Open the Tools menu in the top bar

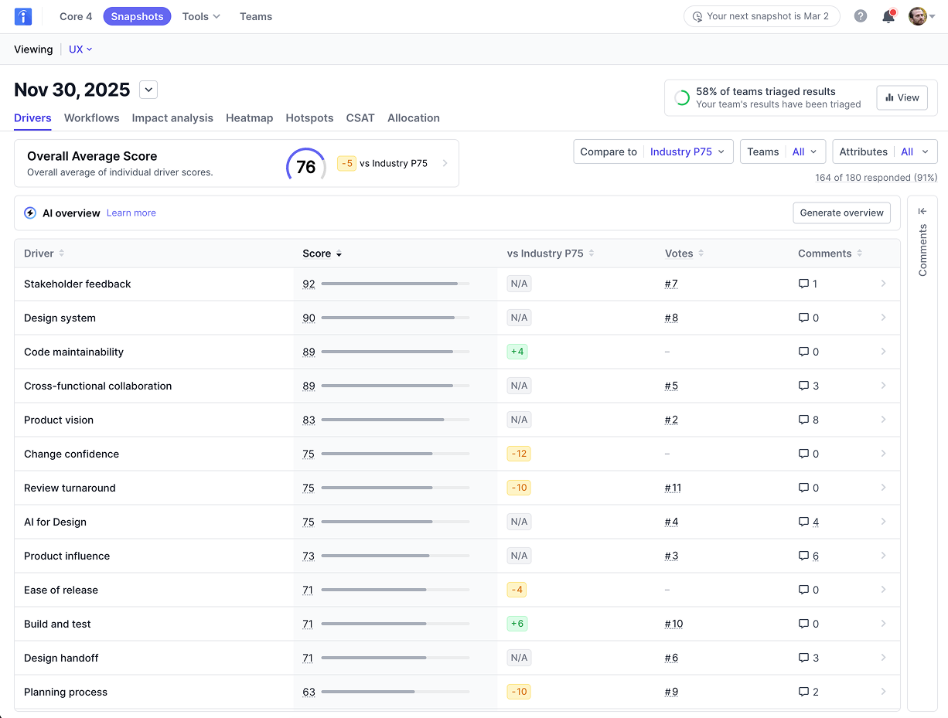tap(201, 16)
